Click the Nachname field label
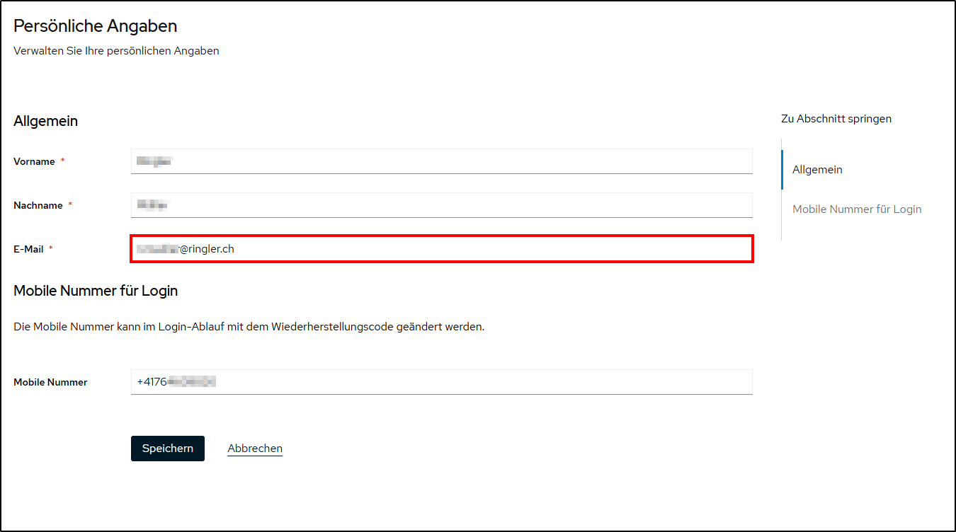Screen dimensions: 956x532 point(38,205)
